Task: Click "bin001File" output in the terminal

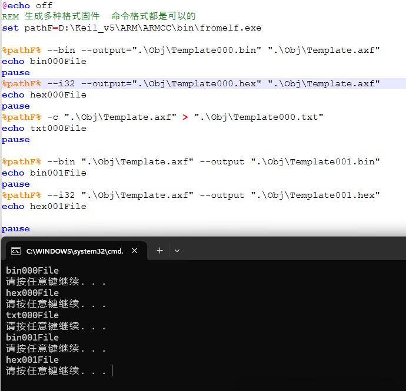Action: coord(32,338)
